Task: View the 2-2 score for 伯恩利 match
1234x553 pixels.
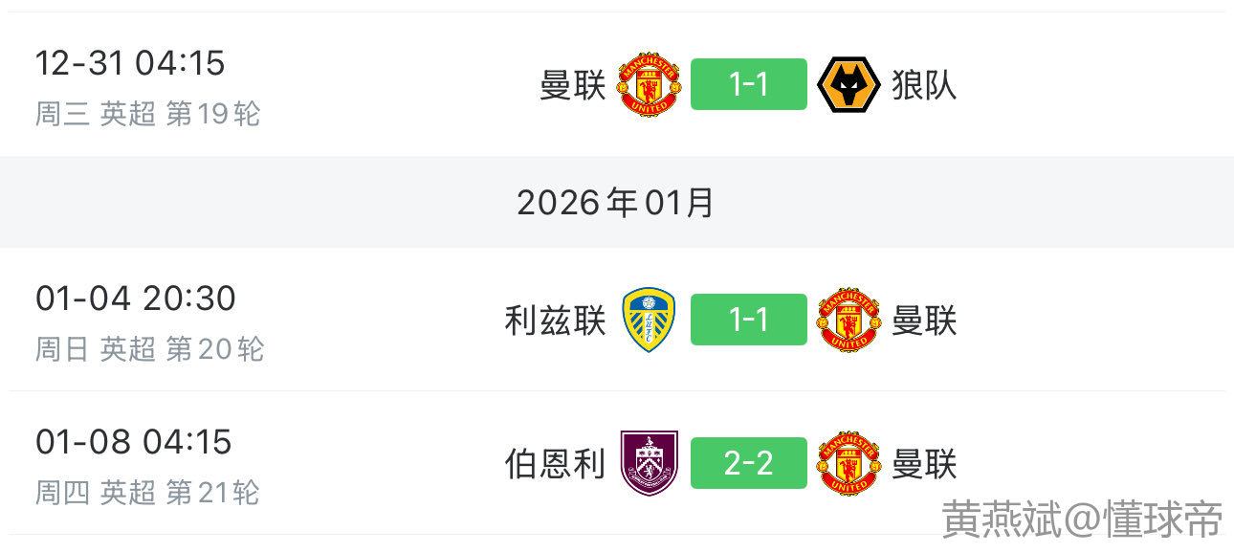Action: click(x=748, y=463)
